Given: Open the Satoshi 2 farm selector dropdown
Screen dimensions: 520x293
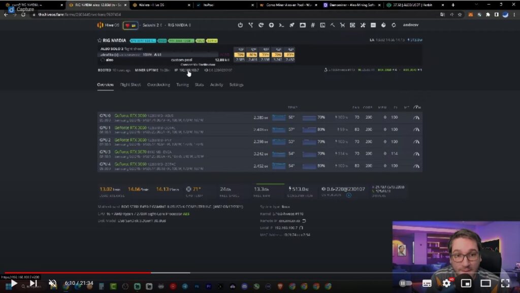Looking at the screenshot, I should (x=152, y=25).
